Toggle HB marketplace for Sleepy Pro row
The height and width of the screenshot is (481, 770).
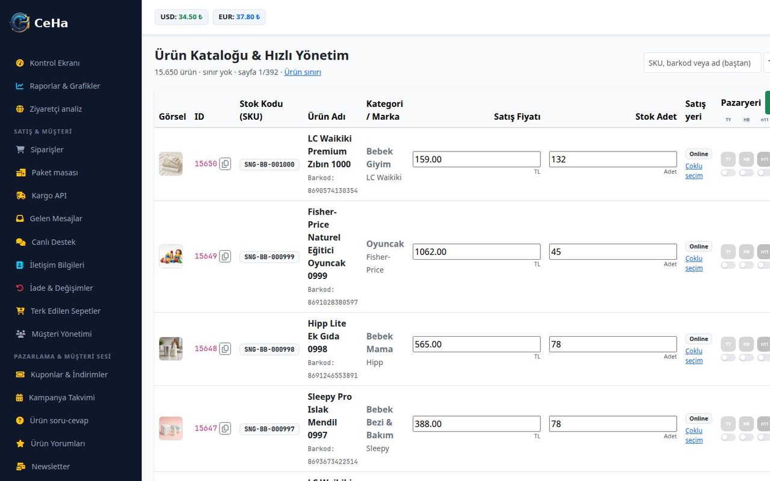pyautogui.click(x=747, y=437)
